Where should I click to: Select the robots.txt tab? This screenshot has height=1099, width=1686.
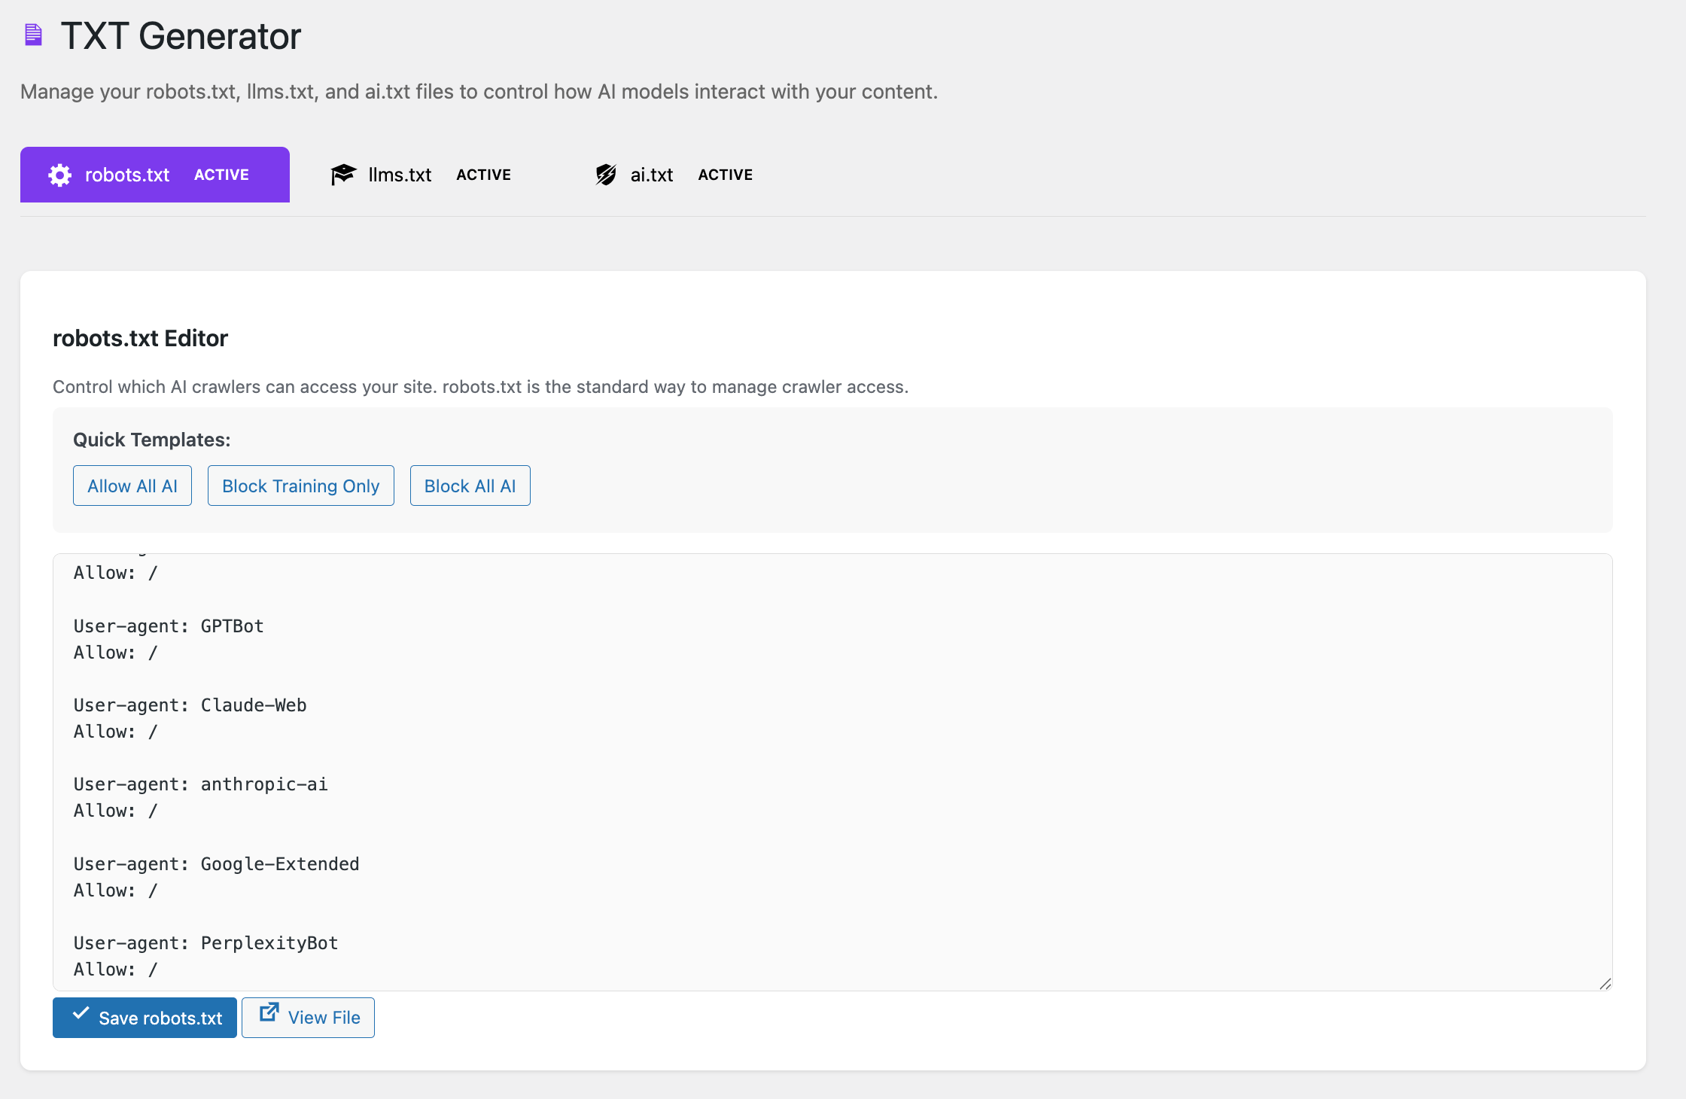coord(126,175)
